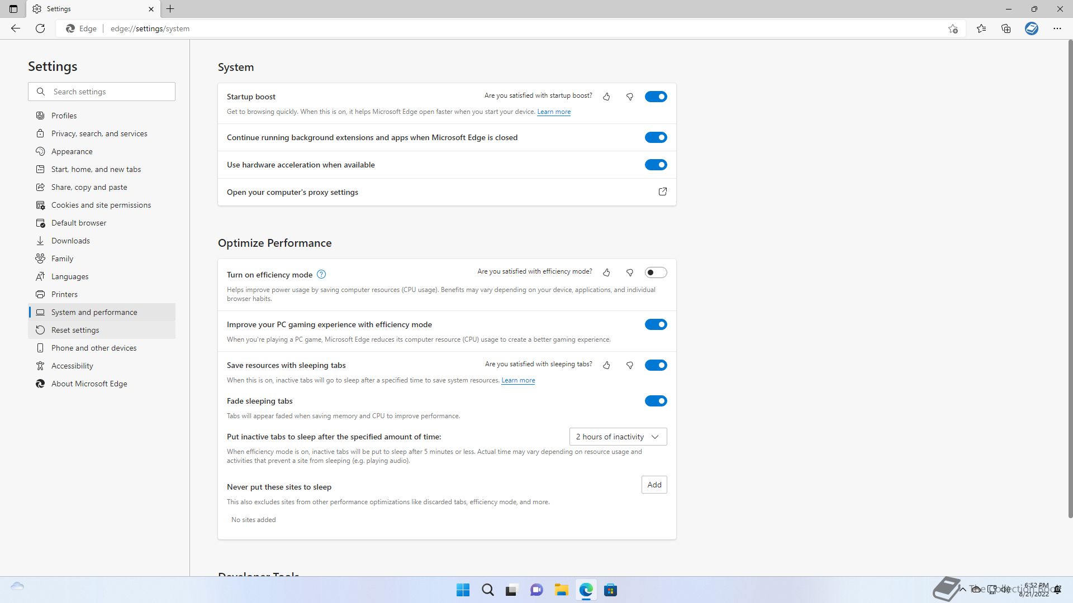
Task: Open the Collections icon
Action: coord(1006,28)
